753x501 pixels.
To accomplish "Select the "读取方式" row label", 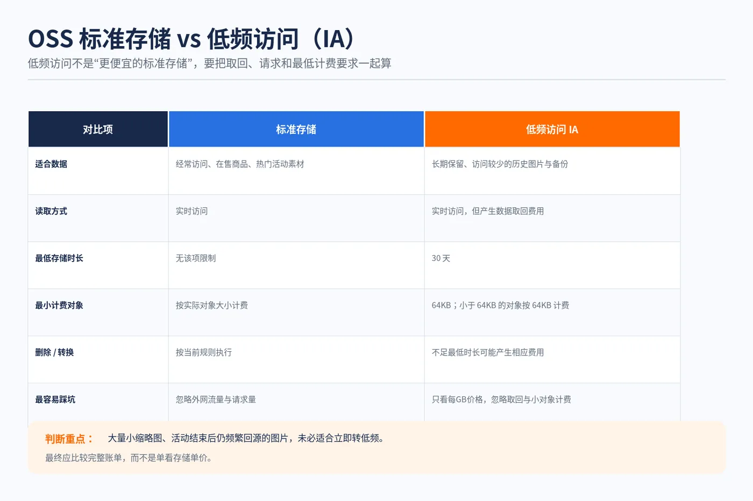I will (x=51, y=212).
